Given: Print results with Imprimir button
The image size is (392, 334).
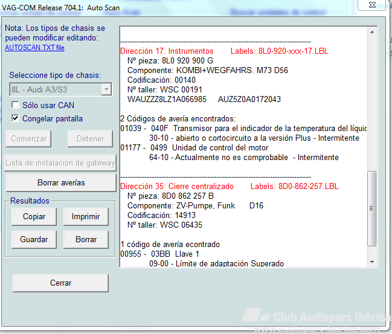Looking at the screenshot, I should tap(86, 216).
